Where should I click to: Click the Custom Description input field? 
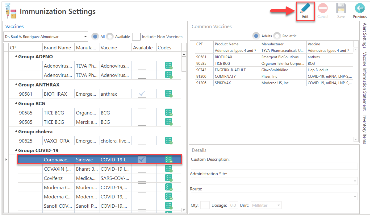(274, 166)
